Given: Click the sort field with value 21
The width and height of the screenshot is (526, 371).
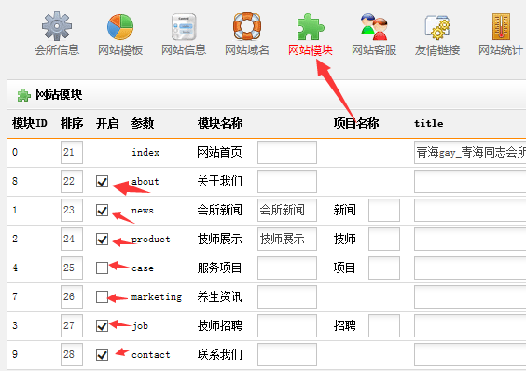Looking at the screenshot, I should pyautogui.click(x=72, y=152).
